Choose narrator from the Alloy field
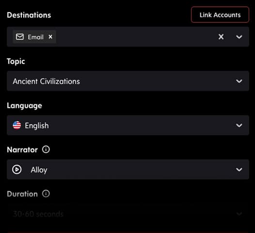 click(128, 169)
